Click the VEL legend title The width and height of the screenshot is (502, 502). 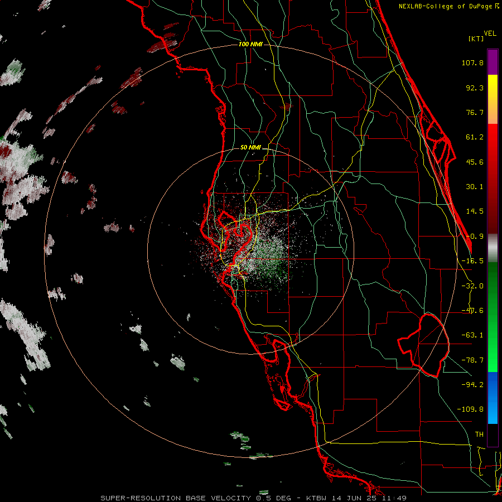point(490,33)
